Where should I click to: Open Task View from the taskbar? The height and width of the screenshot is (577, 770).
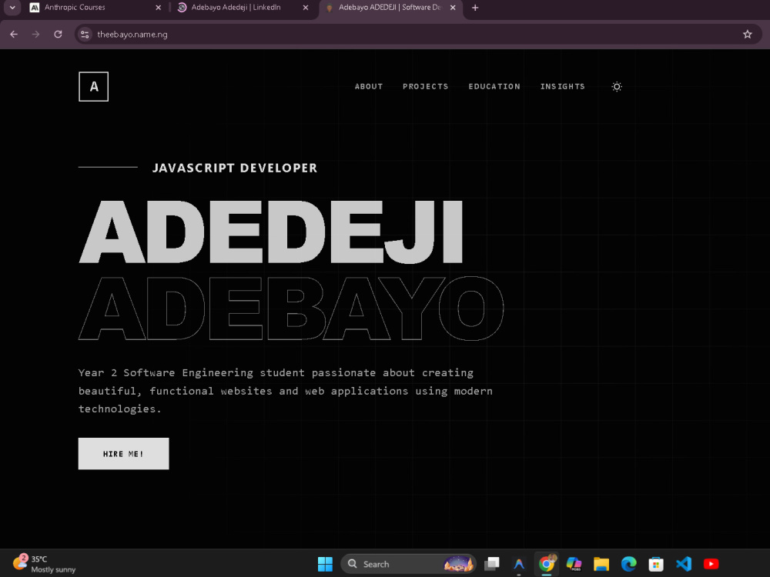tap(491, 564)
